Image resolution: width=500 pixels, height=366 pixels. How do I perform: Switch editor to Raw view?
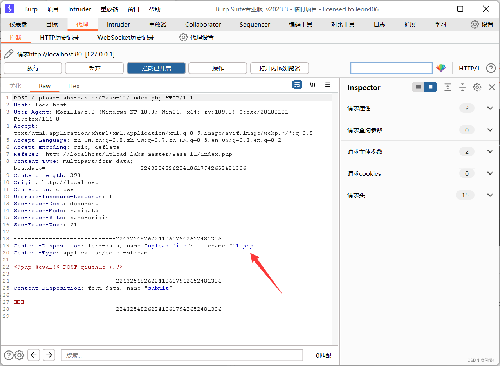[x=45, y=86]
